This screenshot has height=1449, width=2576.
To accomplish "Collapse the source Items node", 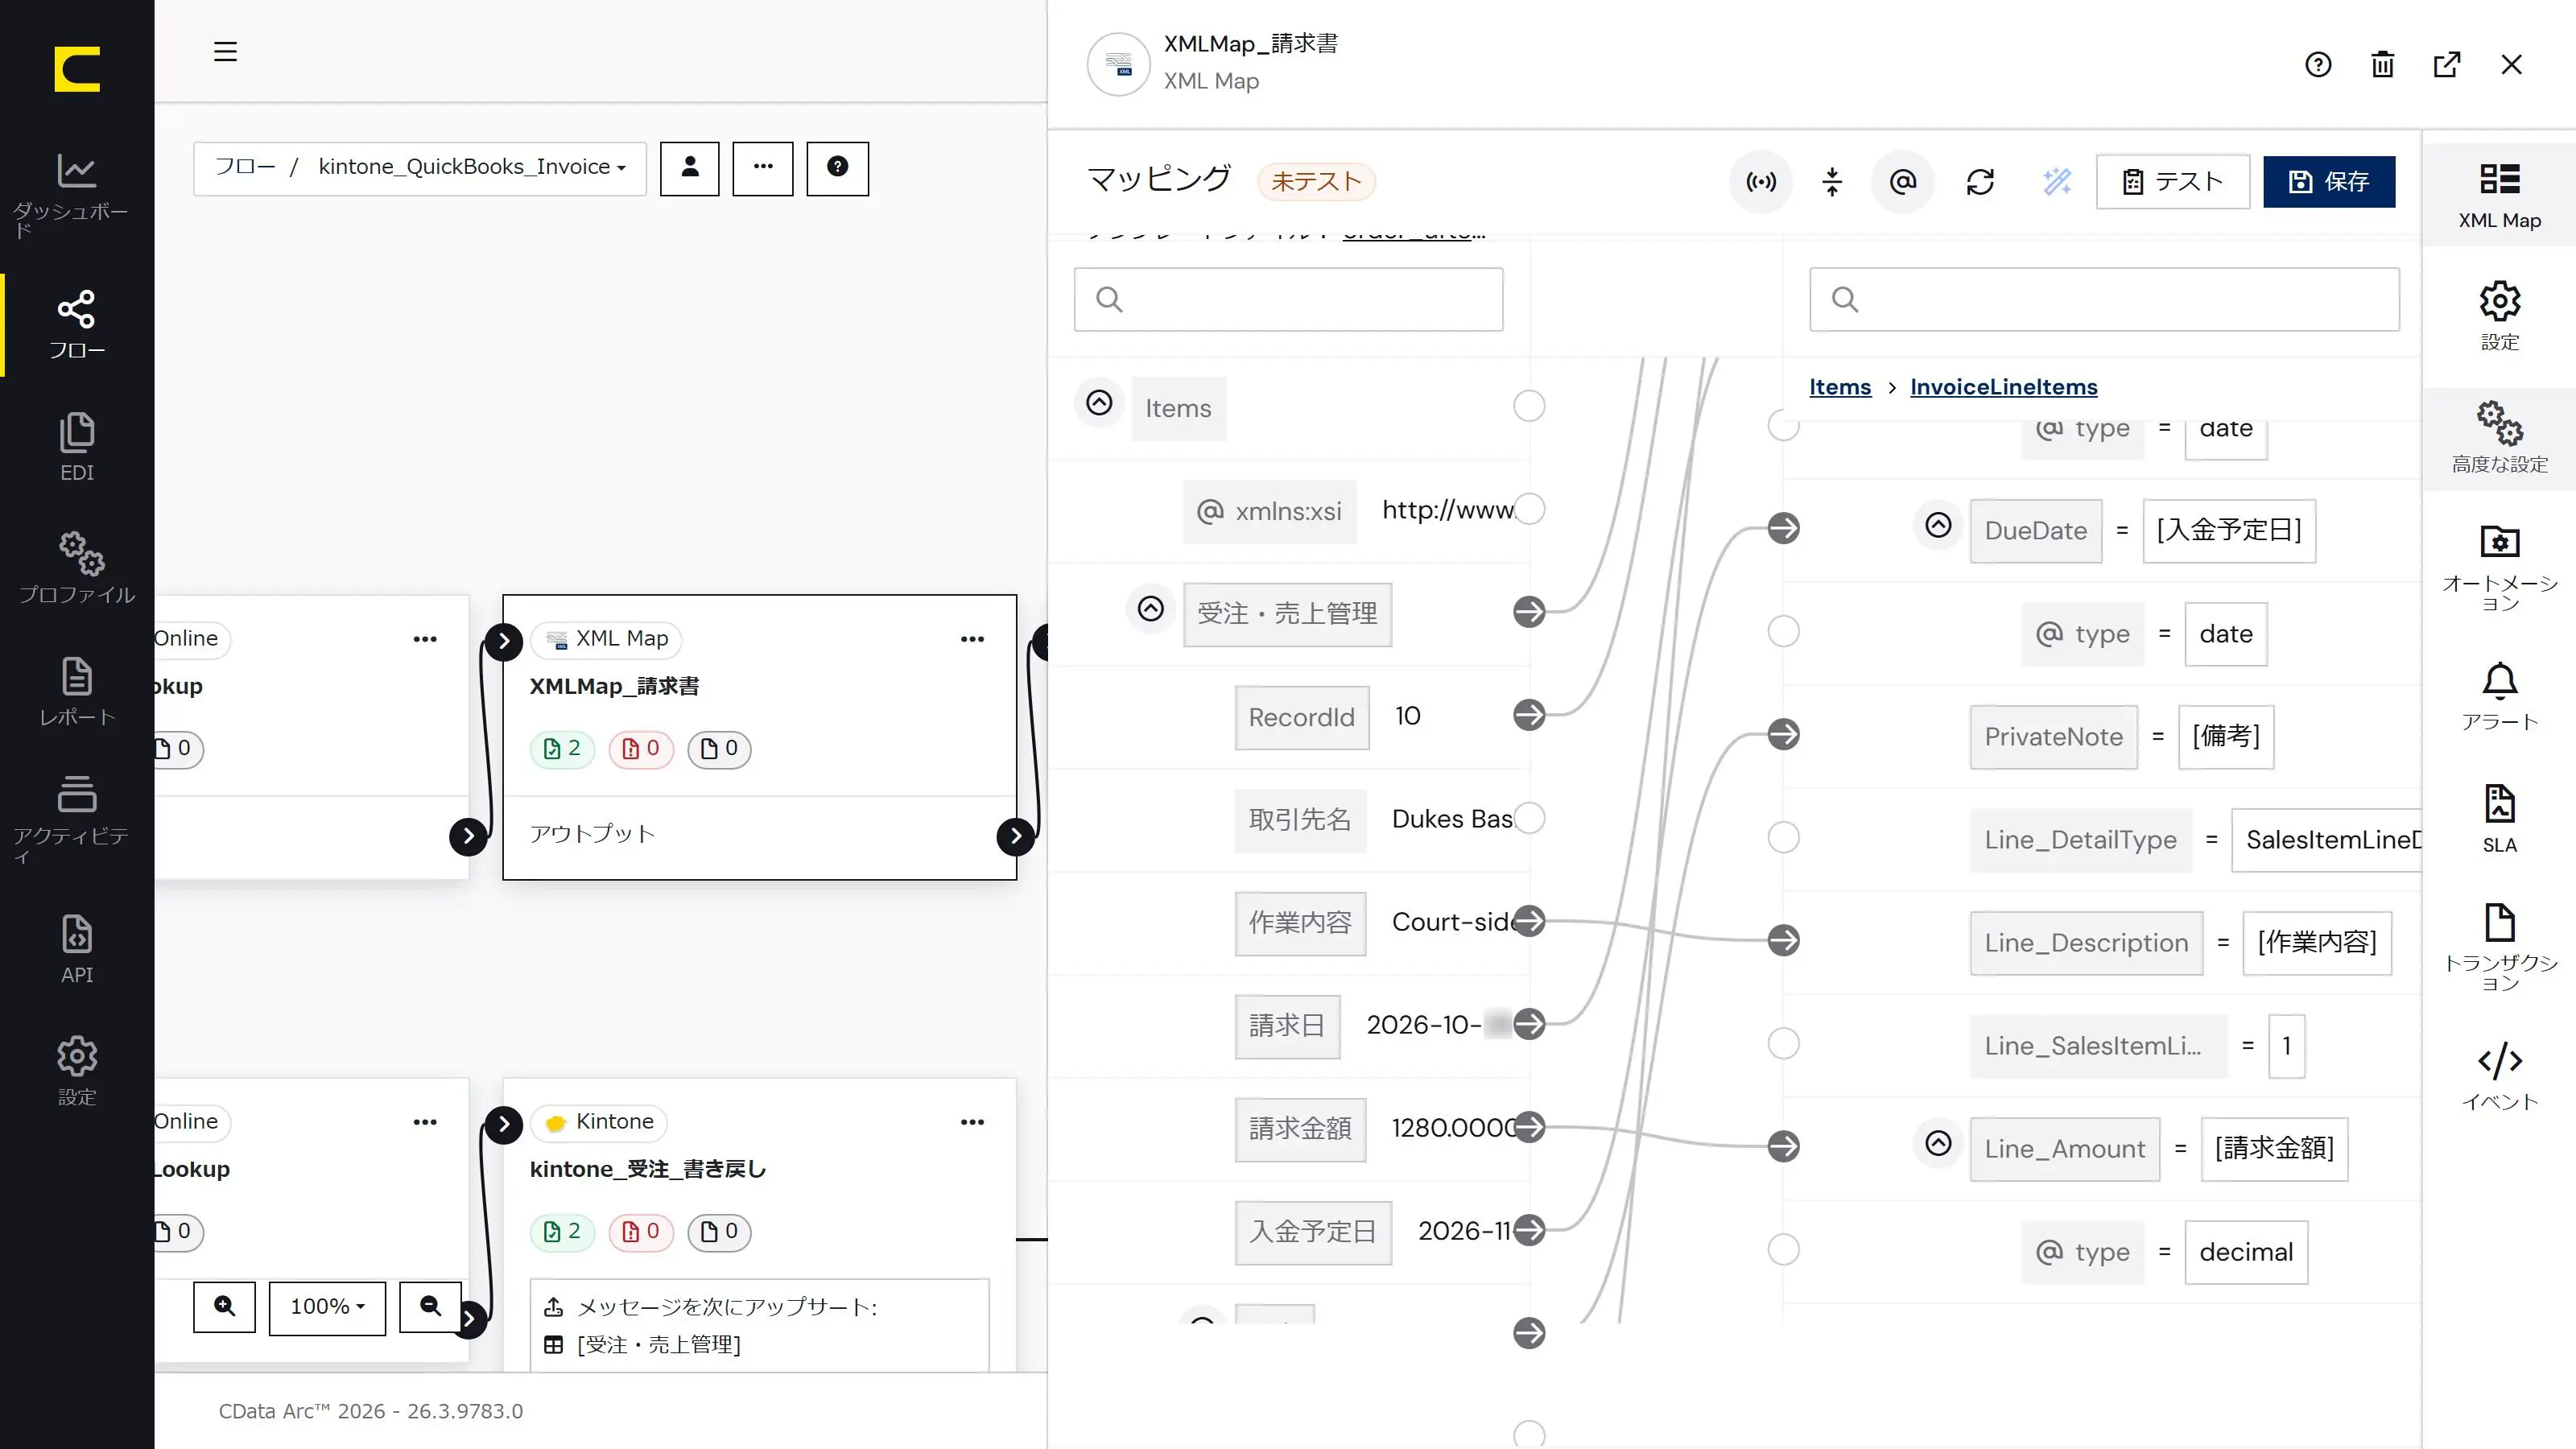I will 1099,403.
